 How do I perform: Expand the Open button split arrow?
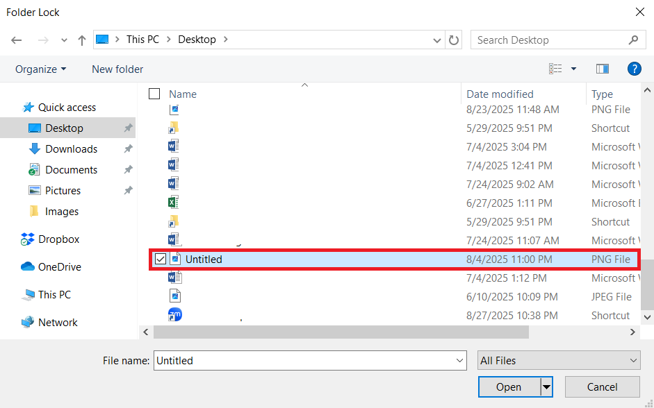546,387
